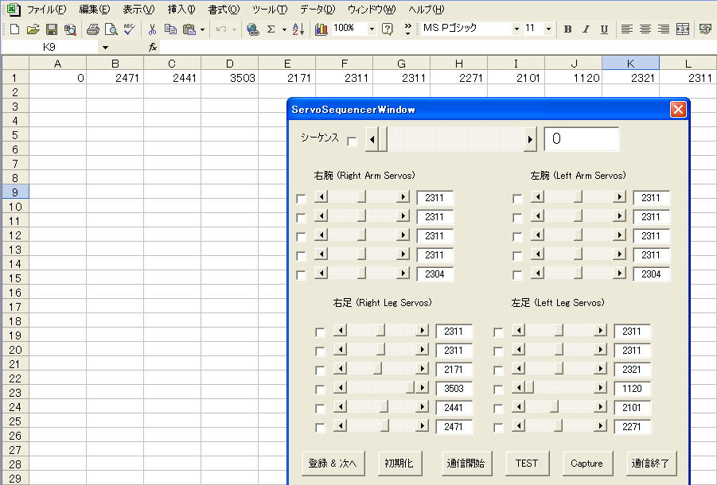Open the Chart Wizard icon
This screenshot has height=485, width=717.
tap(321, 29)
